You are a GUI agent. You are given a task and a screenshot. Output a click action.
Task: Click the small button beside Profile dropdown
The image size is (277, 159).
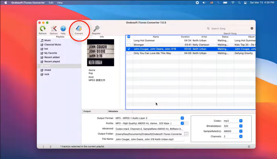[186, 123]
